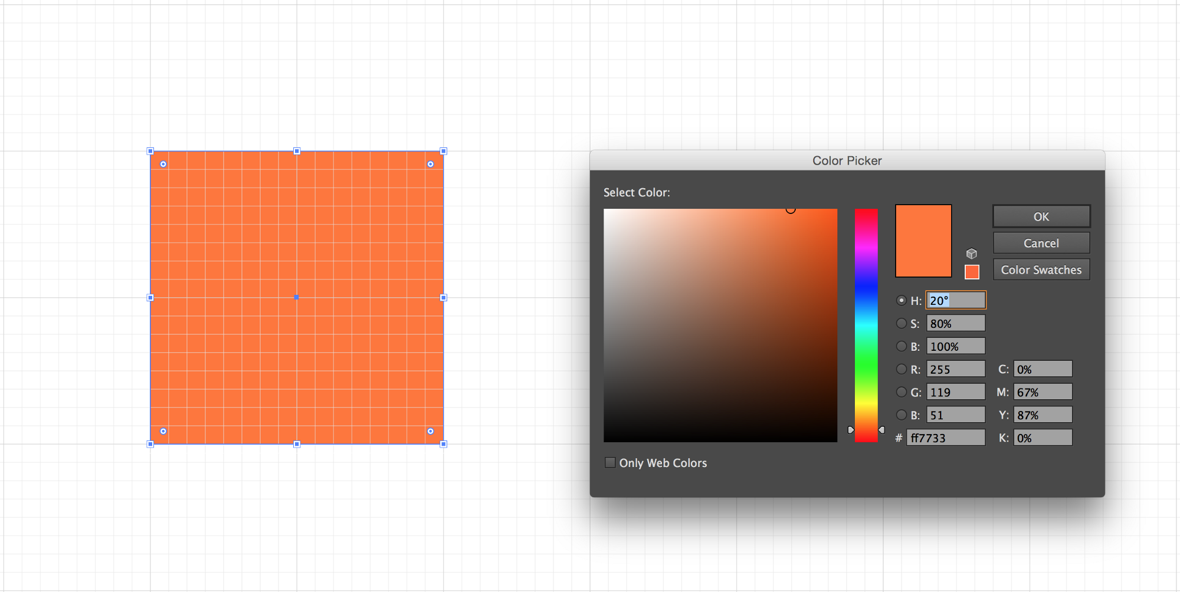
Task: Enable the Only Web Colors checkbox
Action: 610,463
